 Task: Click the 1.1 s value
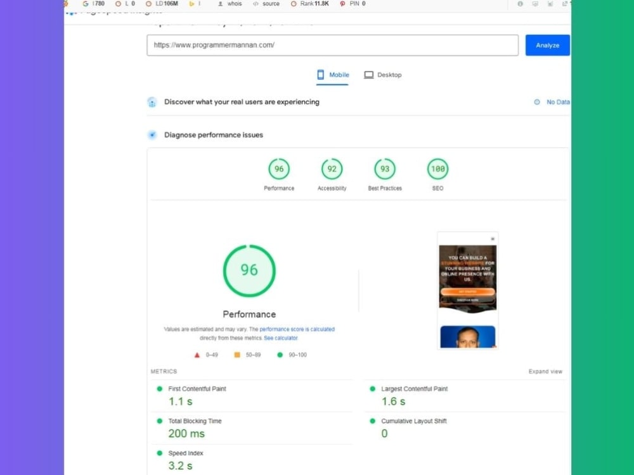tap(180, 402)
